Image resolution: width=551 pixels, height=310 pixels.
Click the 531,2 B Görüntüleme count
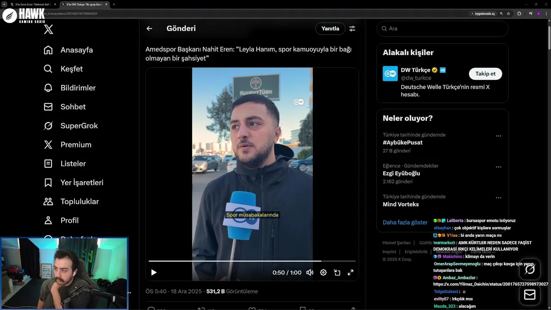(x=232, y=291)
